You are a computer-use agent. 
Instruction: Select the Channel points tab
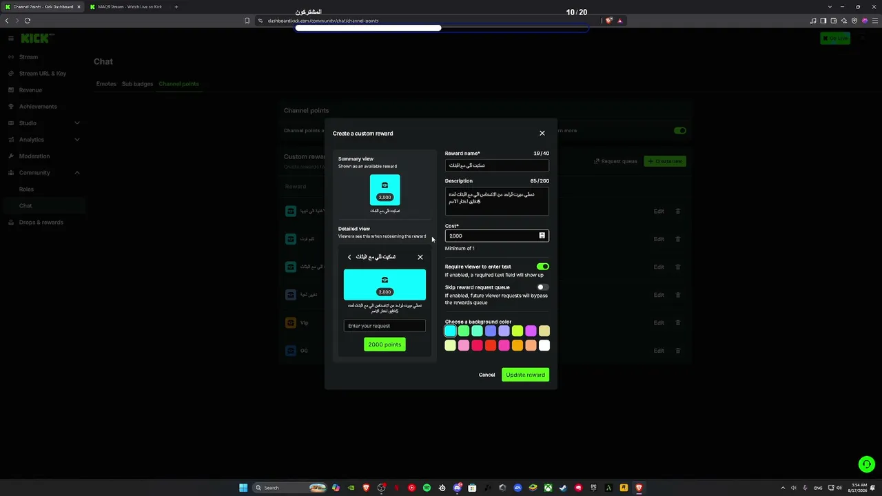pos(178,84)
